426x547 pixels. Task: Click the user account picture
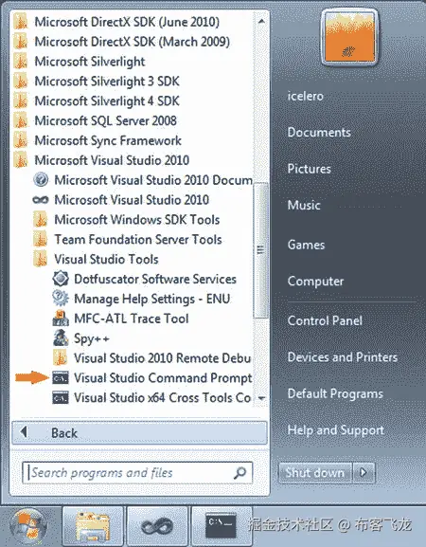point(349,37)
